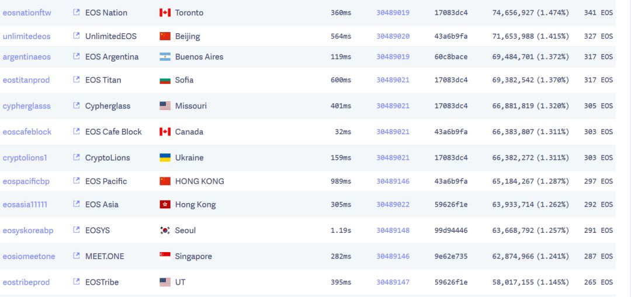This screenshot has height=297, width=631.
Task: Open external link icon for CryptoLions
Action: (x=76, y=157)
